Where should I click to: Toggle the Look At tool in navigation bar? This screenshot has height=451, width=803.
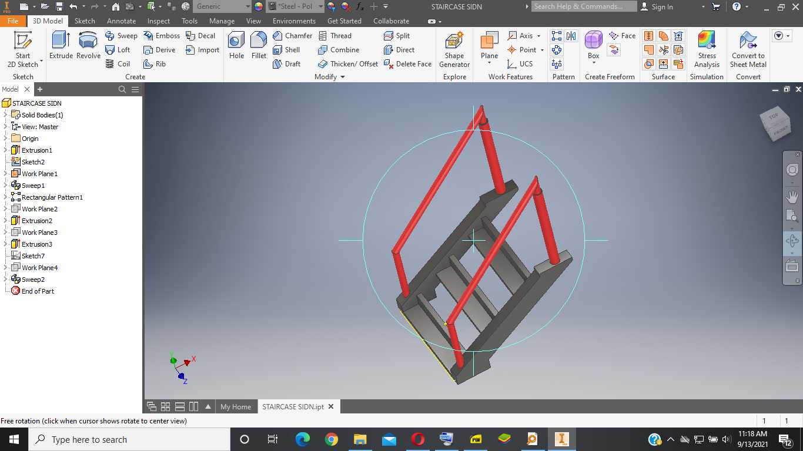click(x=792, y=266)
